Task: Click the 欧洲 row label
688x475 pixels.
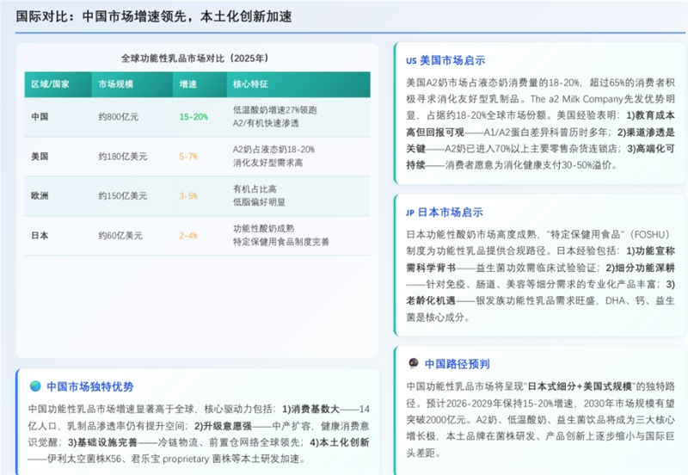Action: (40, 196)
